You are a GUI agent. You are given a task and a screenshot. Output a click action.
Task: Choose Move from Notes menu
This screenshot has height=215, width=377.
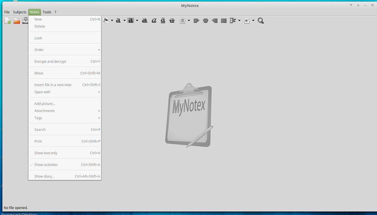(x=65, y=73)
